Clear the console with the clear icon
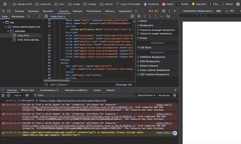 (9, 95)
